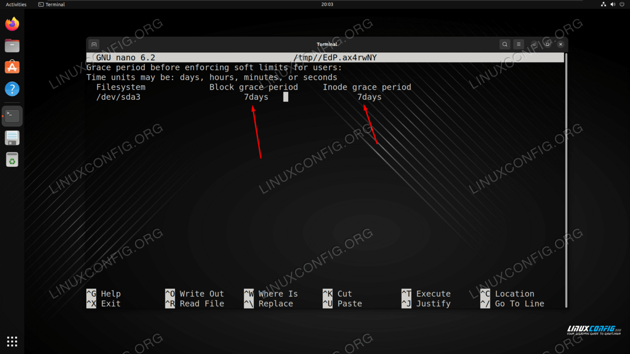Viewport: 630px width, 354px height.
Task: Click the "Inode grace period" header text
Action: pyautogui.click(x=367, y=87)
